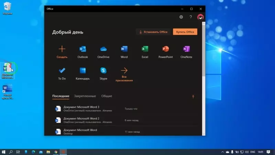Screen dimensions: 275x155
Task: Open the notification center icon
Action: tap(268, 152)
